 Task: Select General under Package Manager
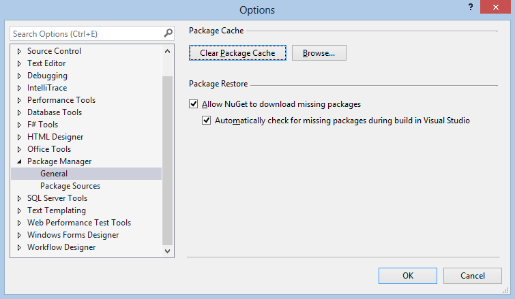coord(53,174)
